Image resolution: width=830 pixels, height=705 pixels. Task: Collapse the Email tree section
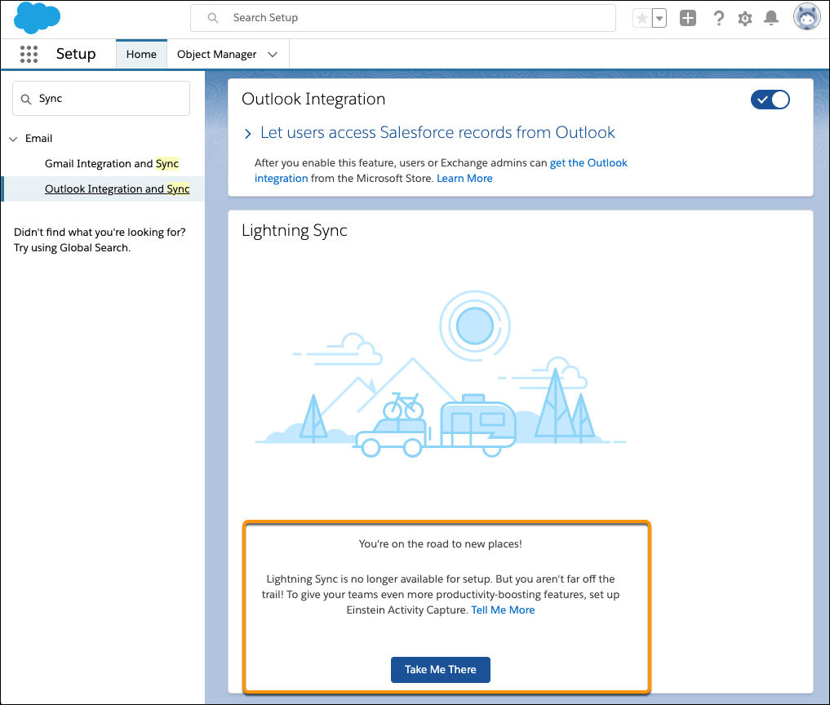click(13, 139)
